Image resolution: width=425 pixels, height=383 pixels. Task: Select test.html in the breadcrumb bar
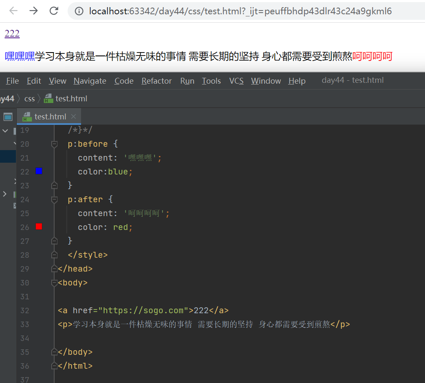(x=71, y=98)
